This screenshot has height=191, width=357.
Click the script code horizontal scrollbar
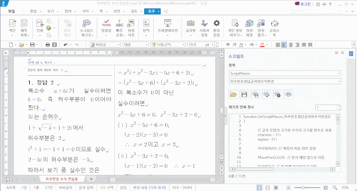[x=283, y=169]
